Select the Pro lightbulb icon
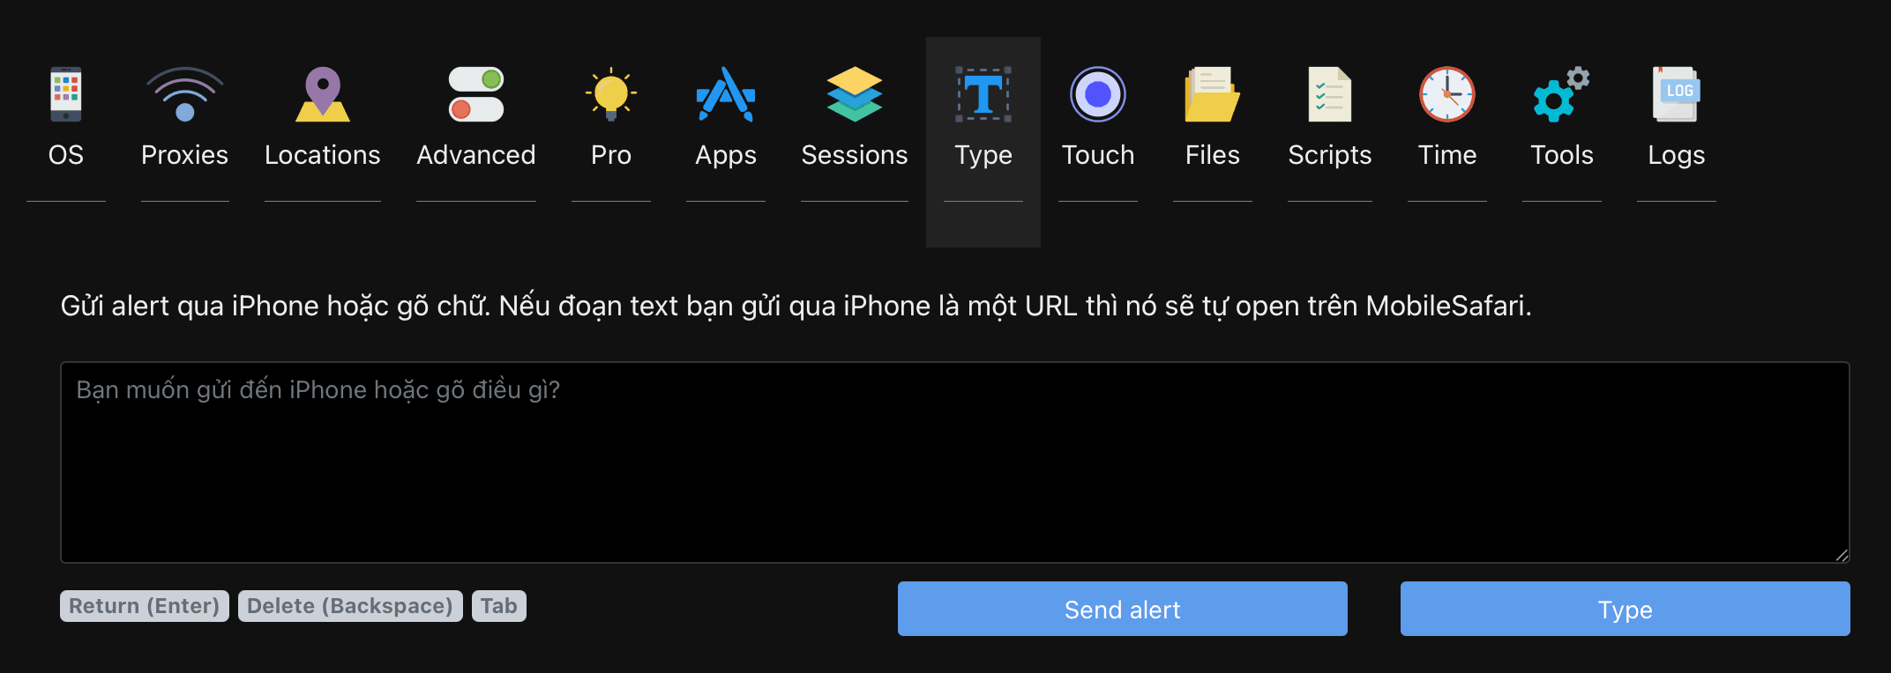This screenshot has width=1891, height=673. pos(611,94)
